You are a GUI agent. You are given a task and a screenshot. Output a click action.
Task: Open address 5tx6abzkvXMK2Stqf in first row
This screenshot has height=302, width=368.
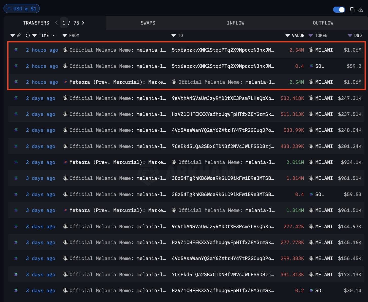(x=223, y=50)
